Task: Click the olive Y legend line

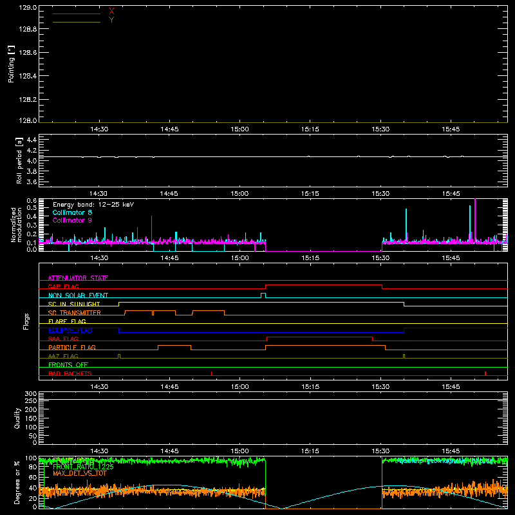Action: [x=77, y=23]
